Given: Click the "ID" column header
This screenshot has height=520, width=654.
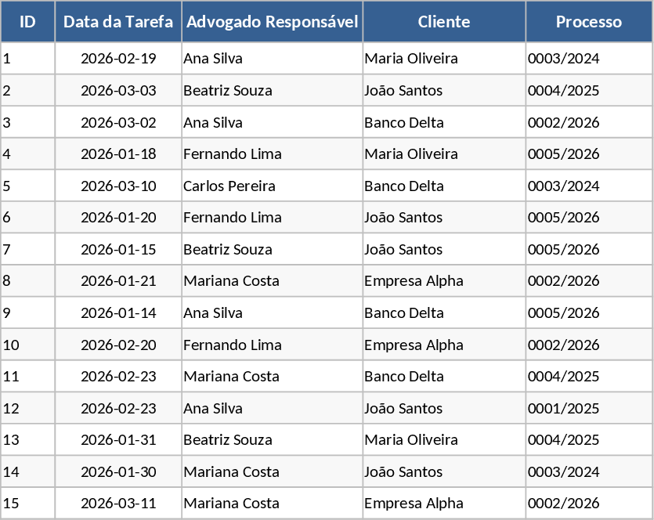Looking at the screenshot, I should [x=27, y=22].
